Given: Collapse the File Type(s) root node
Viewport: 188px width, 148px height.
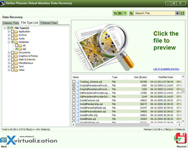Looking at the screenshot, I should [x=5, y=28].
